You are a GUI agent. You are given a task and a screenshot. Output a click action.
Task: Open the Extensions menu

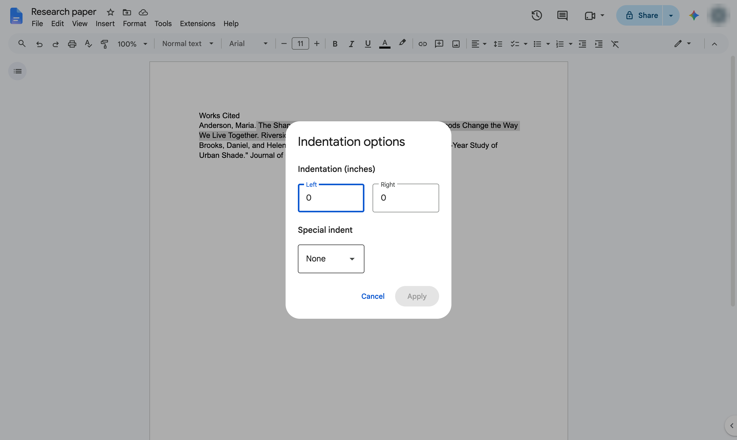tap(198, 24)
